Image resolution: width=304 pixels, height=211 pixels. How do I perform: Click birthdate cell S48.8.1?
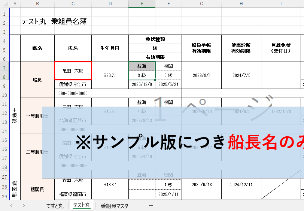click(110, 184)
